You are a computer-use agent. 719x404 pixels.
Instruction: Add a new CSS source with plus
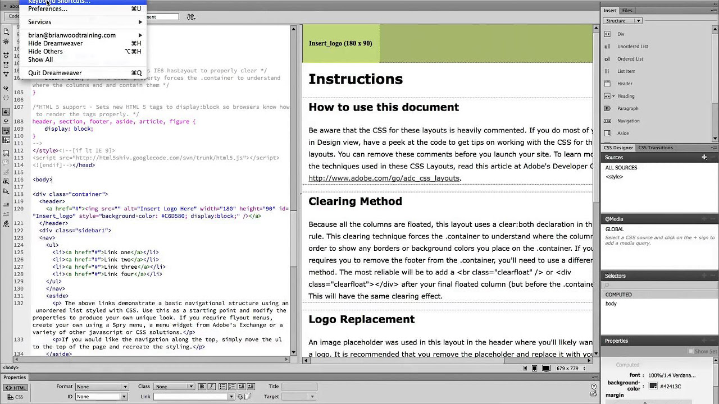(704, 158)
